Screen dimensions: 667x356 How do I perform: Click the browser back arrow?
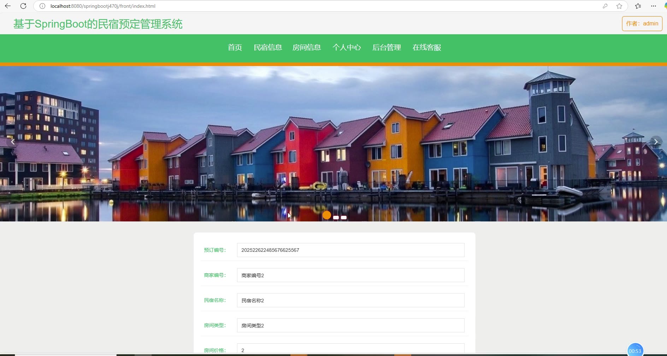coord(8,6)
